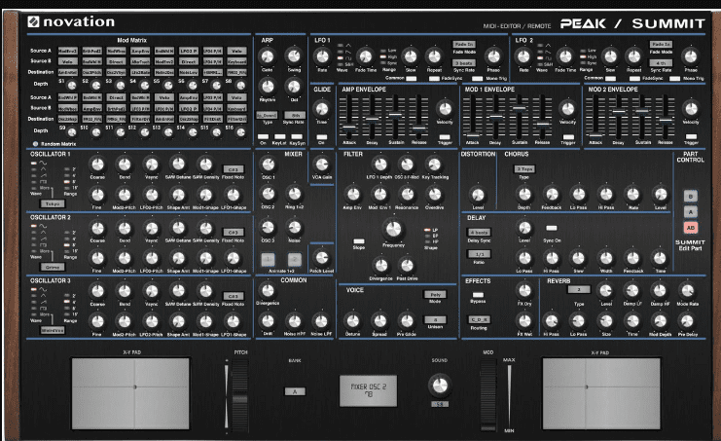Click the ARP Gate knob
721x441 pixels.
pos(268,56)
